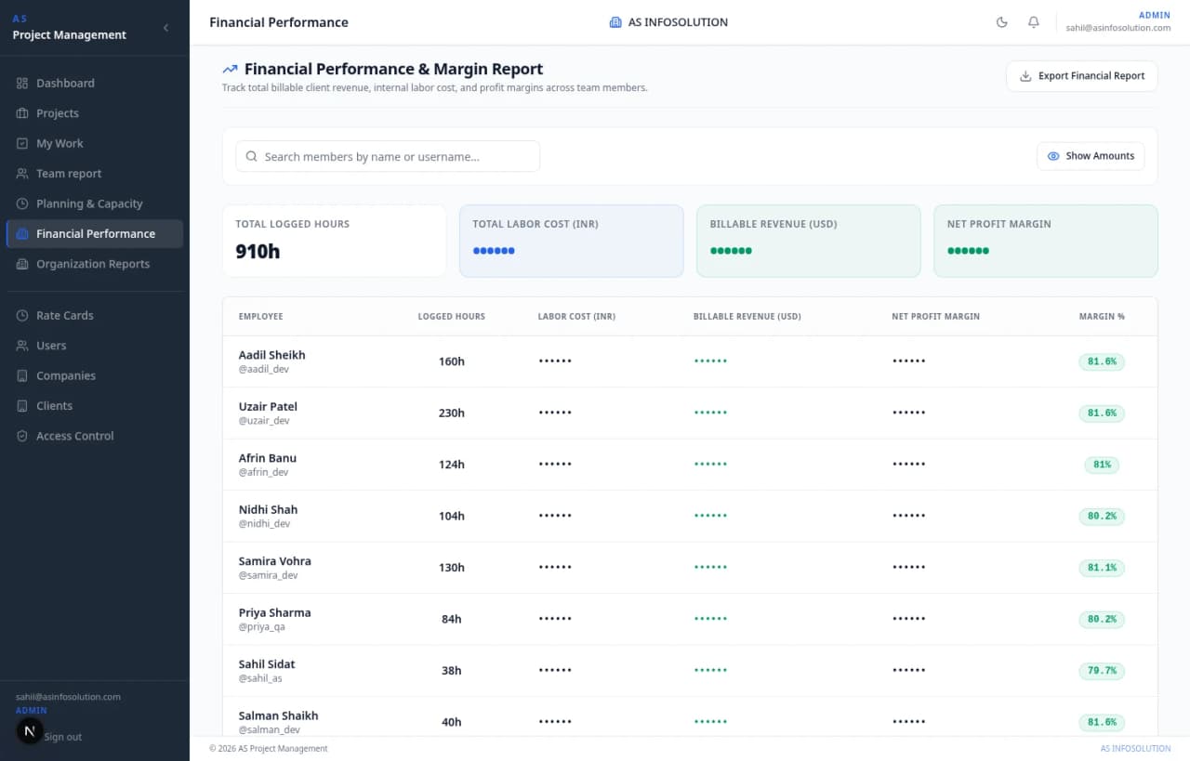Click the Dashboard grid icon in sidebar
Screen dimensions: 1190x761
pos(22,84)
